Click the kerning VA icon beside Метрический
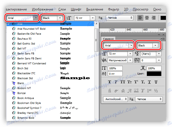 click(104, 60)
